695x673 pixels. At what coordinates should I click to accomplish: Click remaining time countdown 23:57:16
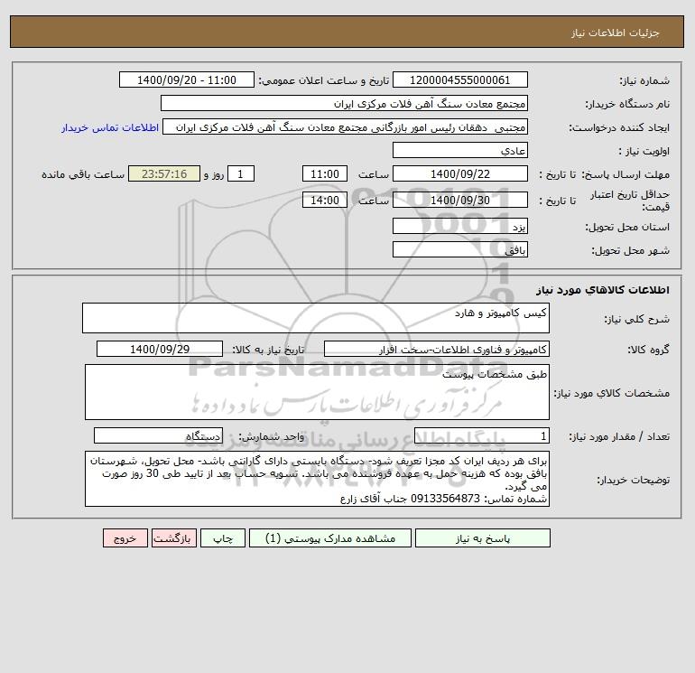click(164, 174)
